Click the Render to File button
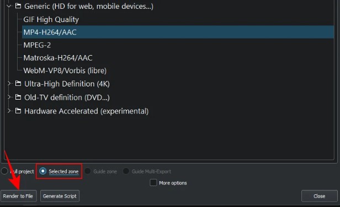 coord(18,196)
